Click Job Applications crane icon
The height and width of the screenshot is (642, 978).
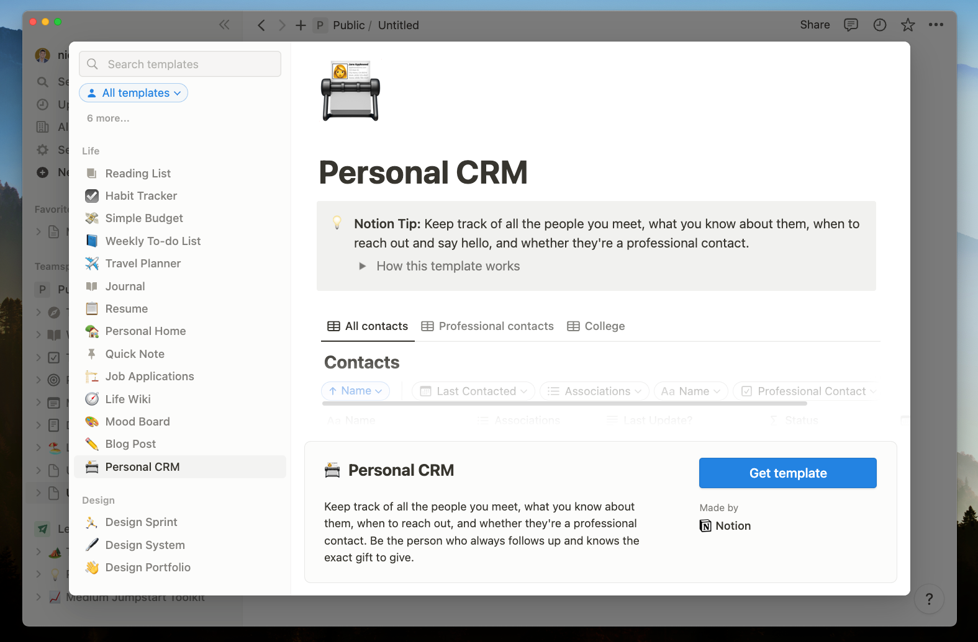pyautogui.click(x=92, y=376)
